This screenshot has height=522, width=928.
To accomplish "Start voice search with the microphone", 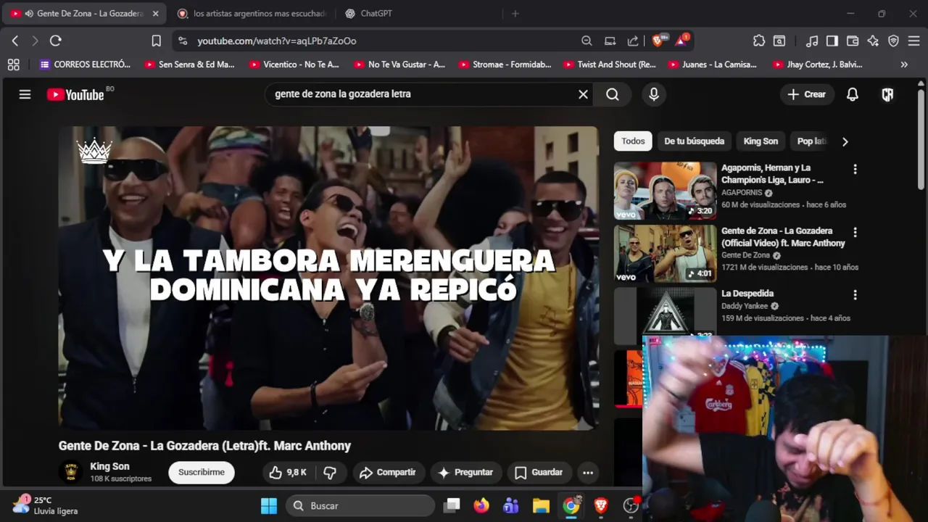I will (x=654, y=94).
